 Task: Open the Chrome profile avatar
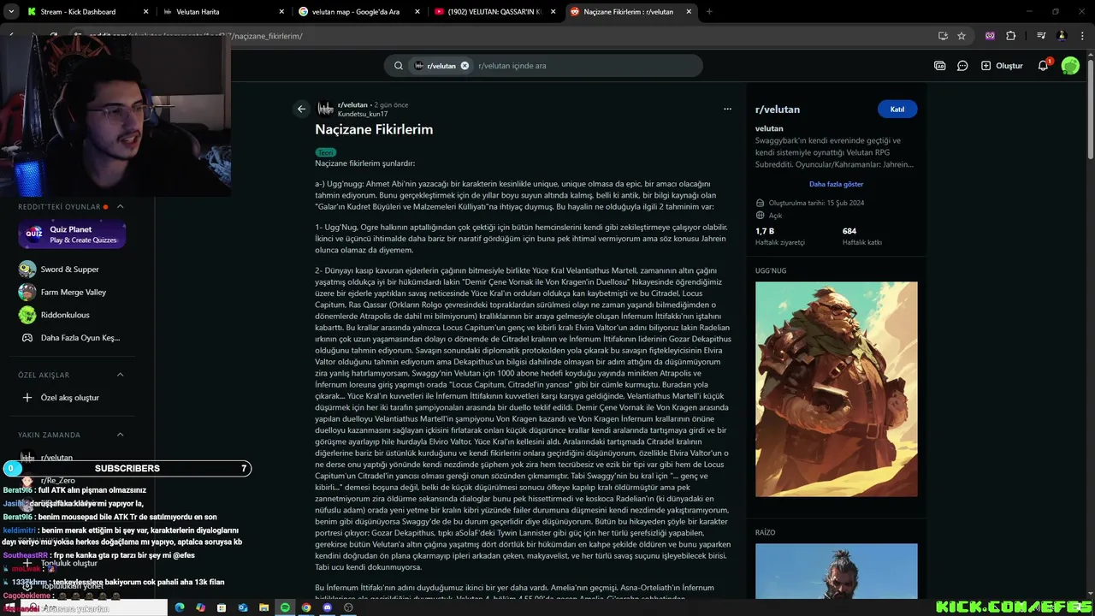click(x=1062, y=36)
